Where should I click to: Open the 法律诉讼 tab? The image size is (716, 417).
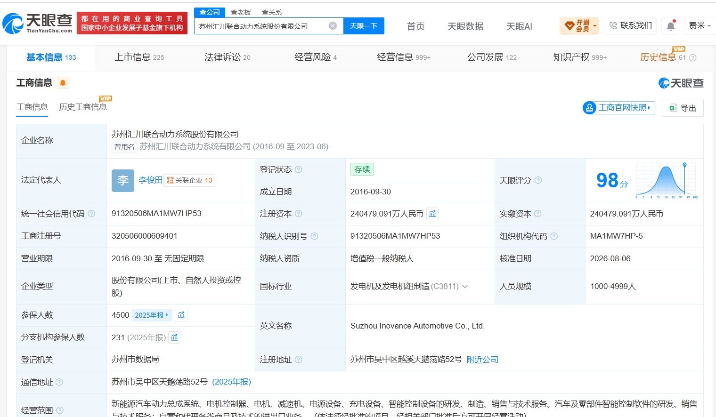[228, 57]
